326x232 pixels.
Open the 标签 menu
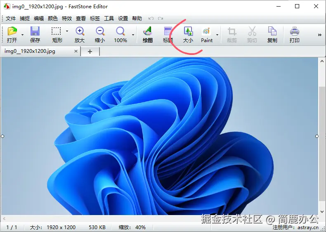pos(95,18)
